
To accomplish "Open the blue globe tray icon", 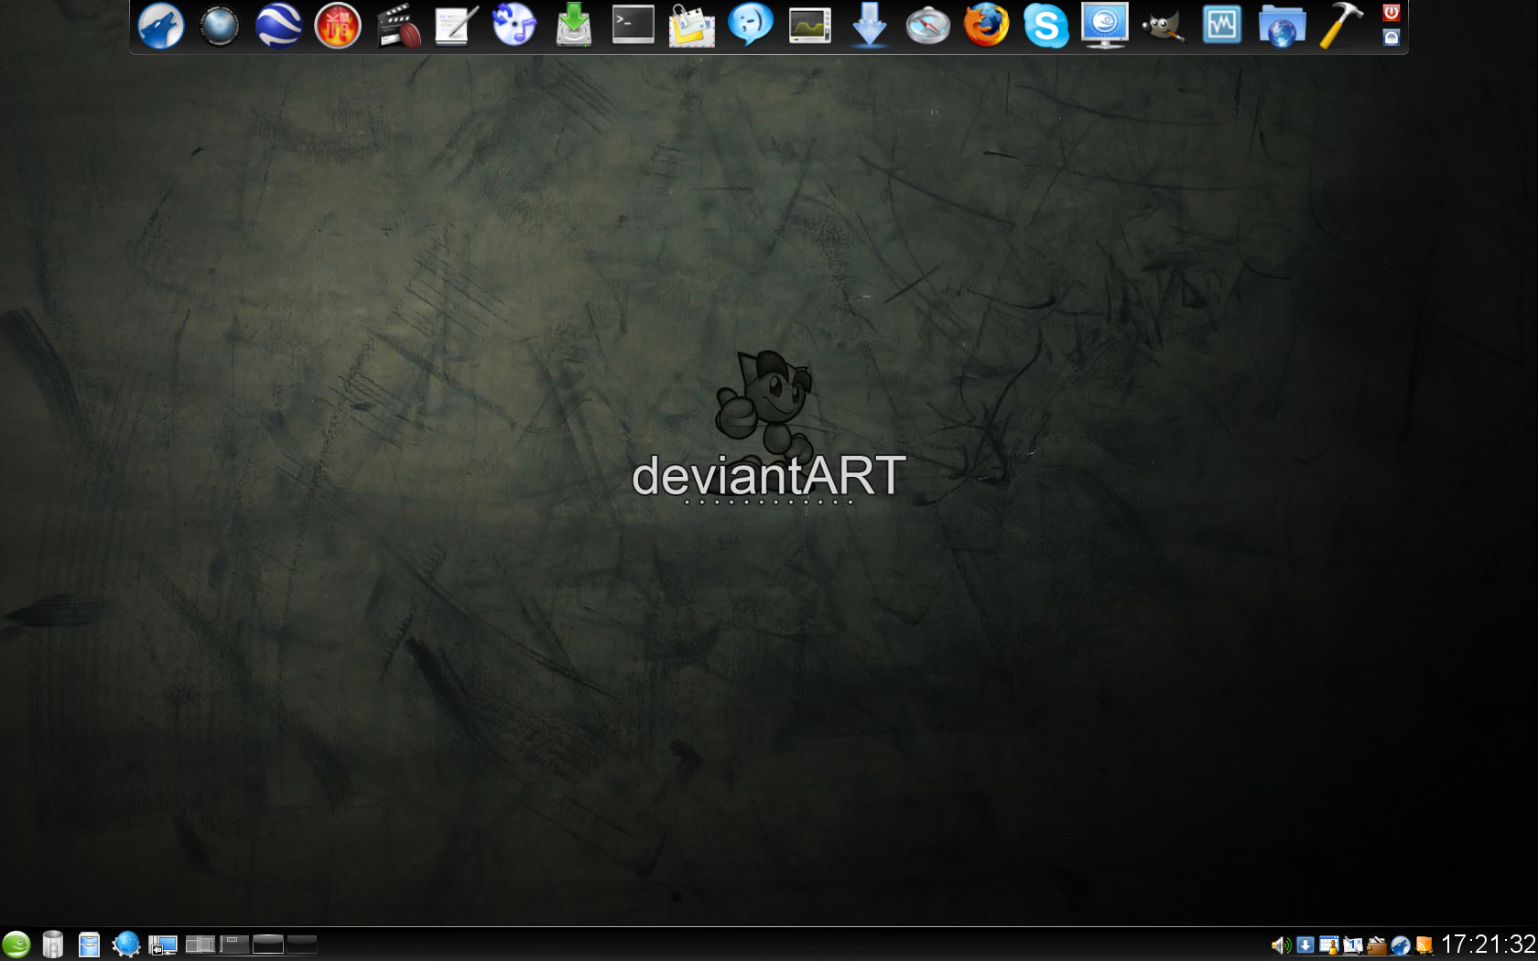I will (1400, 945).
